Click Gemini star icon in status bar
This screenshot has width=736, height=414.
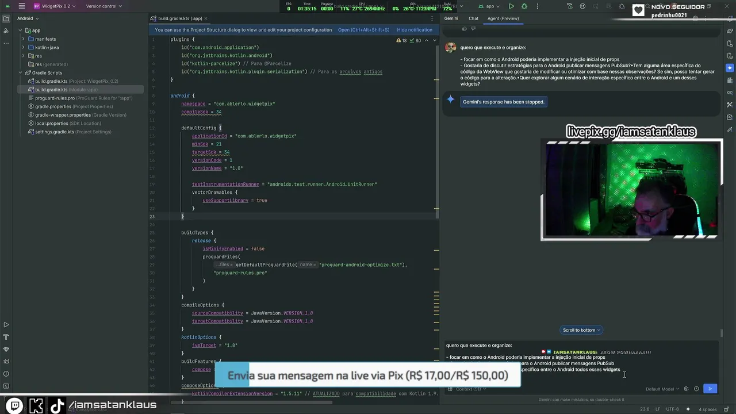pos(688,409)
